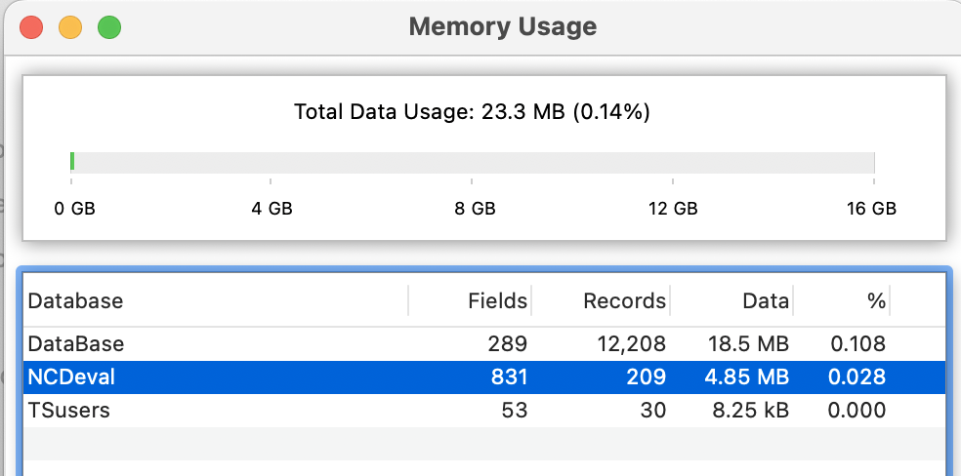Click the gray memory usage bar
The image size is (961, 476).
pos(475,162)
